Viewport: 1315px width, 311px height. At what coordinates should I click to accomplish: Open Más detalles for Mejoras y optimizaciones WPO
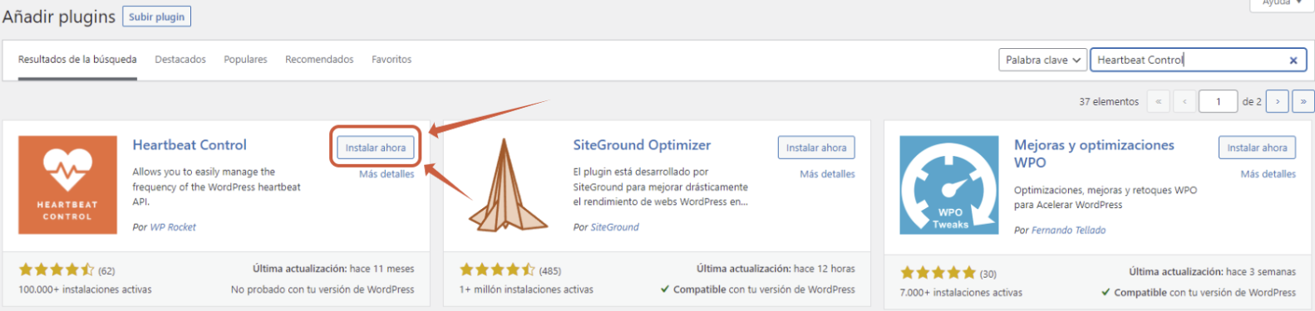[x=1268, y=174]
